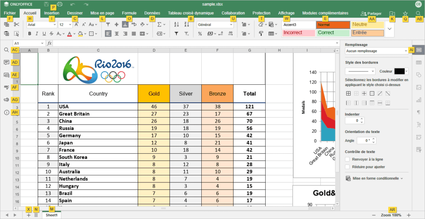425x219 pixels.
Task: Enable the 'Renvoyer à la ligne' checkbox
Action: (x=347, y=159)
